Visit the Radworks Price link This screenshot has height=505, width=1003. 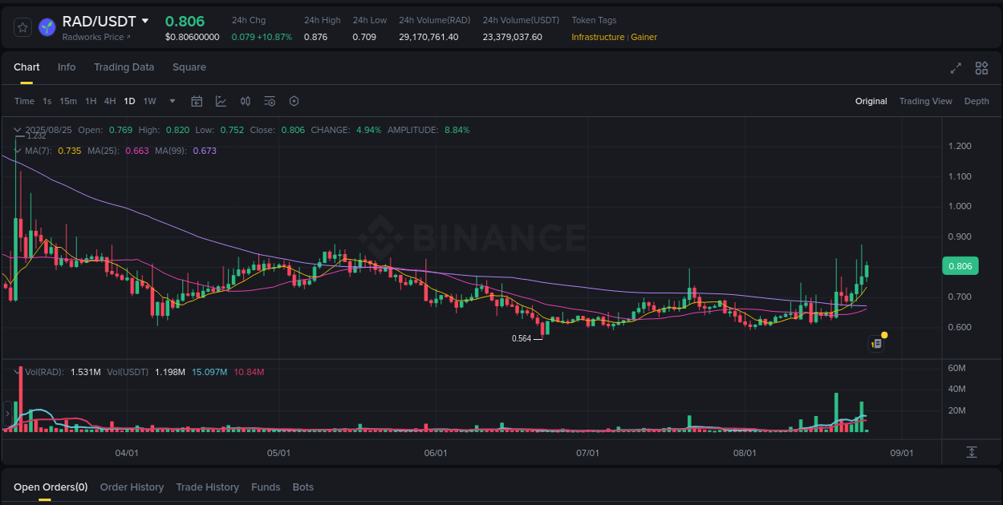pos(95,36)
